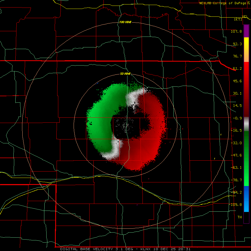Click the [KT] units label
This screenshot has height=251, width=251.
[x=238, y=19]
